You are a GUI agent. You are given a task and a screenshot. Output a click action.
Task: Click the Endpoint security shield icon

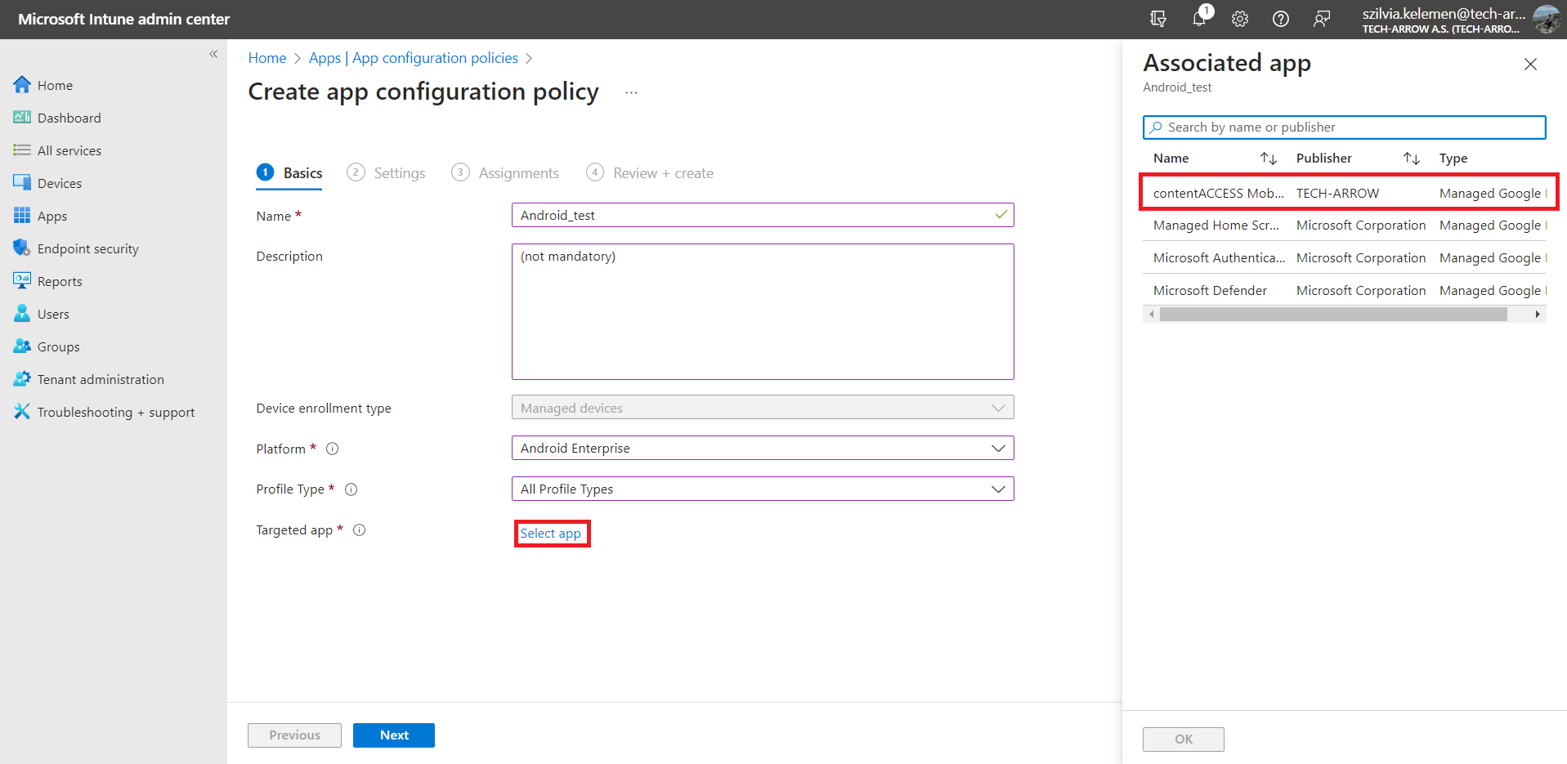21,248
